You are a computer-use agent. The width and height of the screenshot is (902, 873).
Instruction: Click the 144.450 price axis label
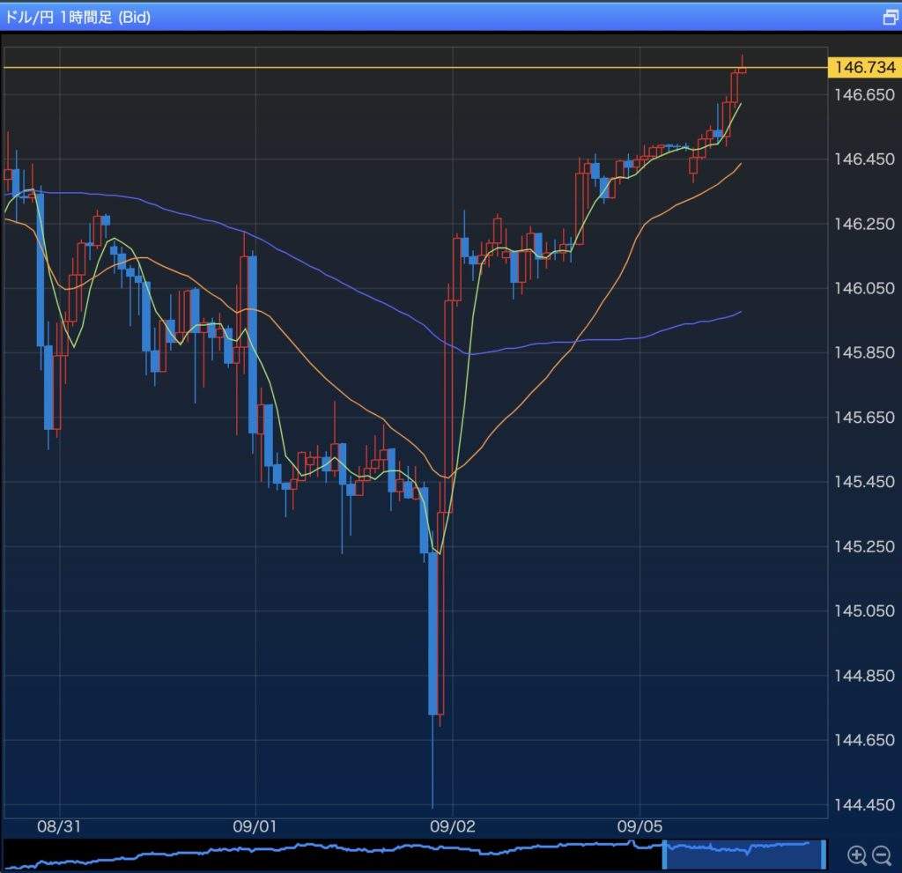coord(864,805)
